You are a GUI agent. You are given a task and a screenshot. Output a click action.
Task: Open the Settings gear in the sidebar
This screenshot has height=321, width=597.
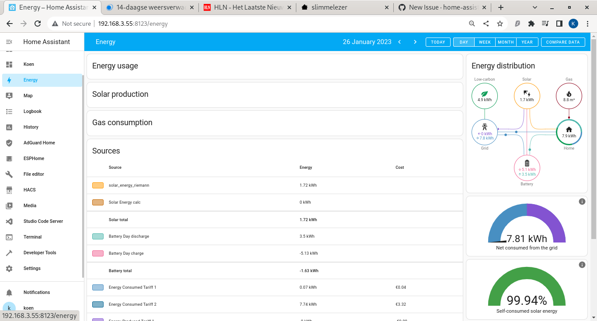10,268
